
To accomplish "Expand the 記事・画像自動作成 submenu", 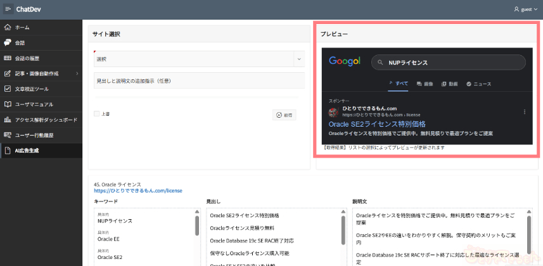I will click(77, 73).
